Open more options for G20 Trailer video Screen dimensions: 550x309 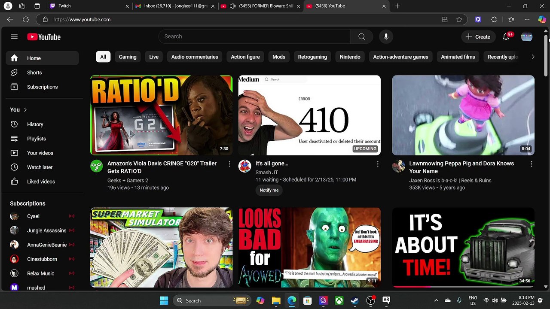point(229,164)
